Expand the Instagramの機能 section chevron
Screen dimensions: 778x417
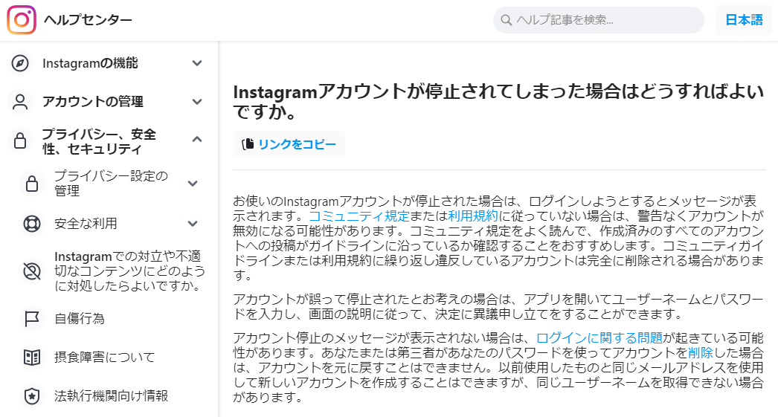(197, 63)
